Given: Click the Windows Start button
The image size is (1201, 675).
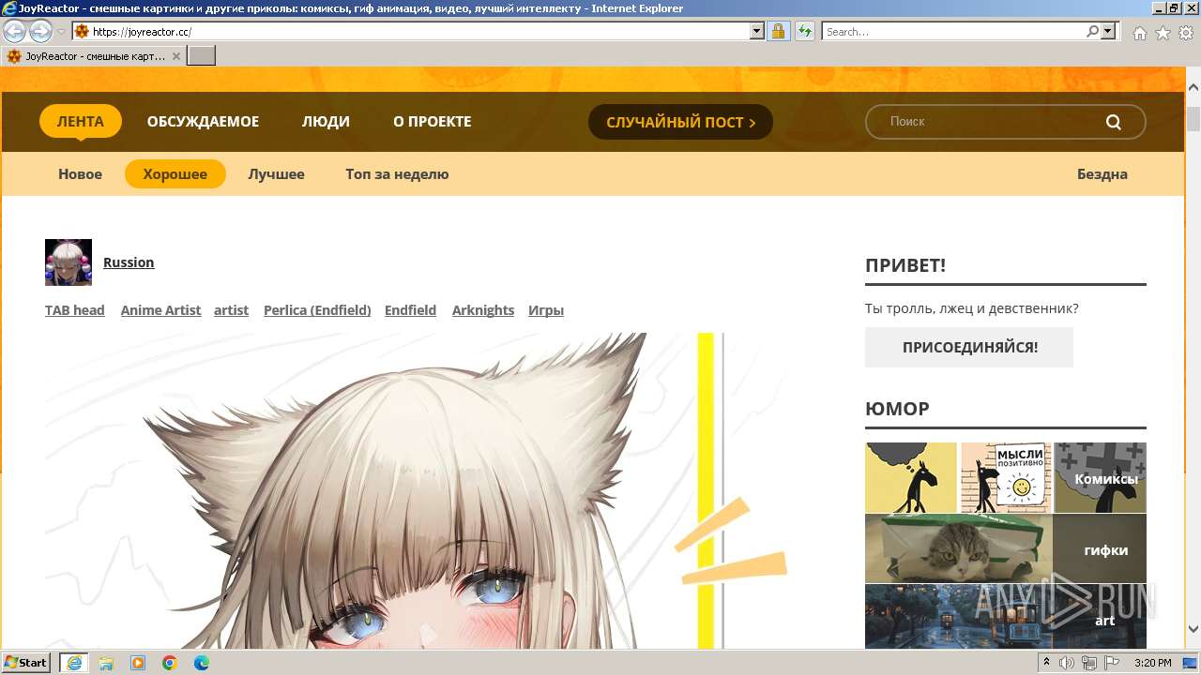Looking at the screenshot, I should point(26,663).
